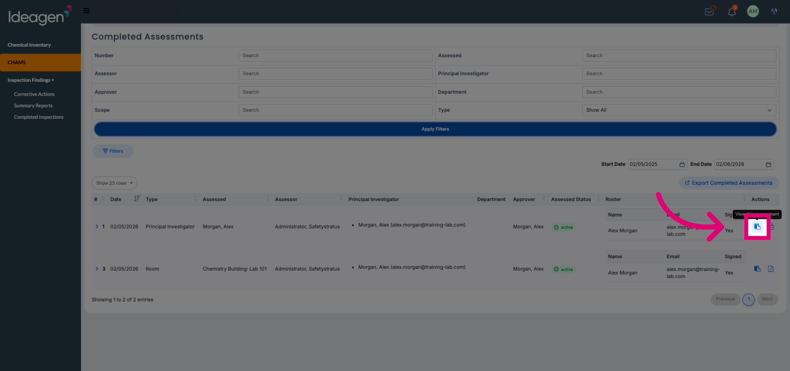790x371 pixels.
Task: Open the mail inbox icon
Action: 710,11
